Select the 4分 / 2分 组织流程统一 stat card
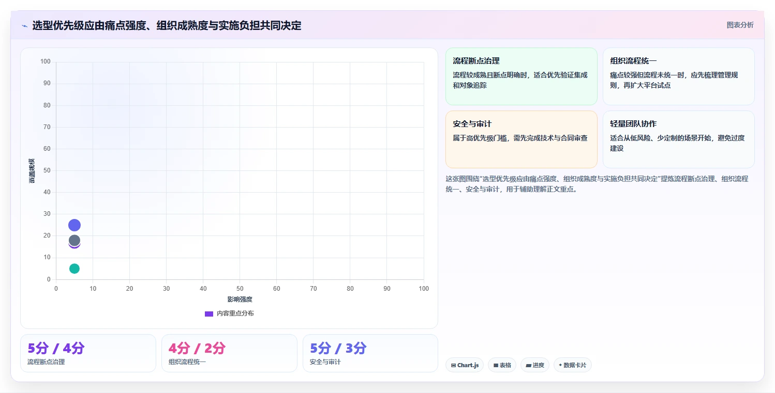The image size is (775, 393). pyautogui.click(x=229, y=353)
